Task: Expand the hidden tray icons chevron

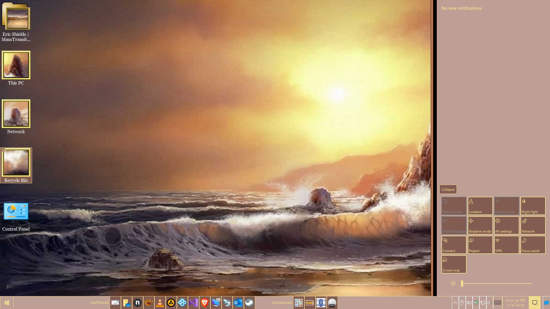Action: point(455,303)
